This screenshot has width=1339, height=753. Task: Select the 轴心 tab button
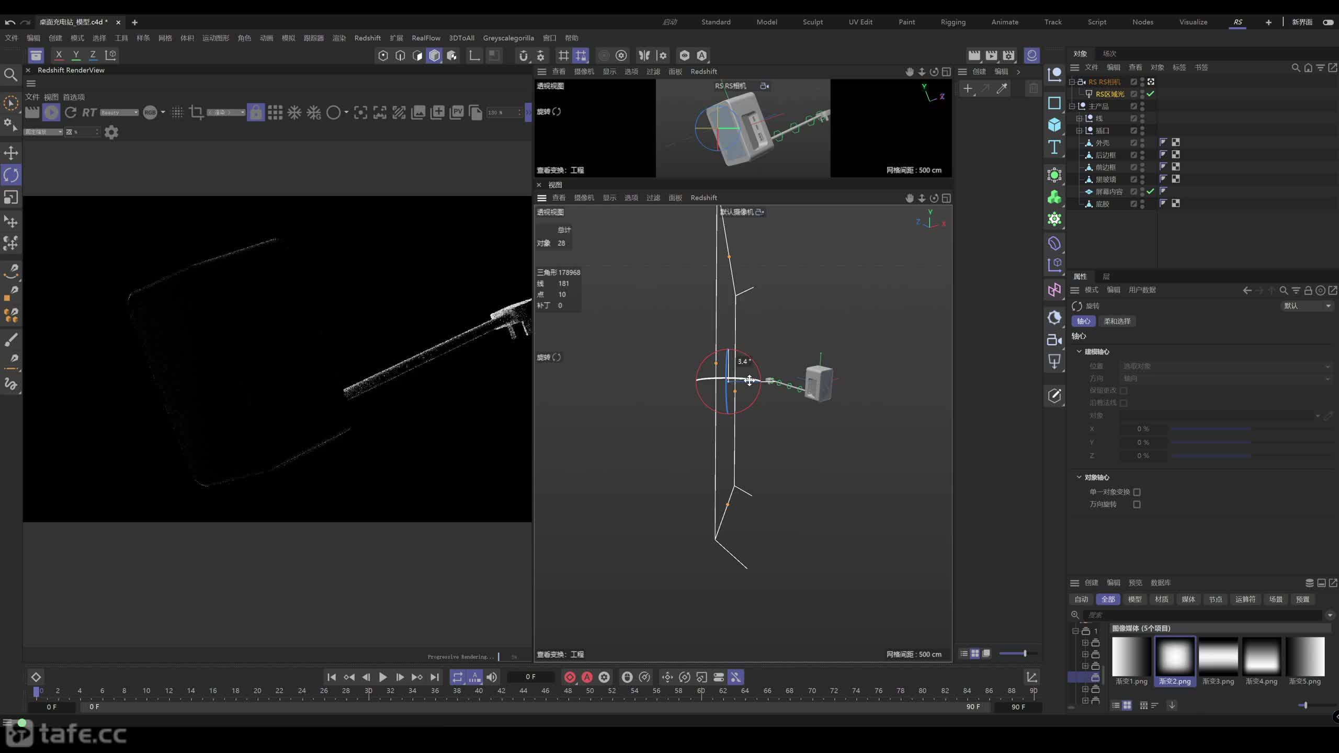1083,321
